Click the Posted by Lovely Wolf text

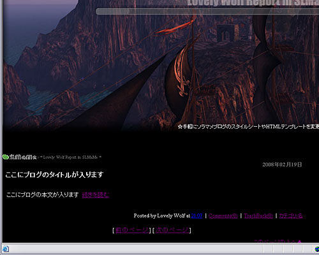[159, 215]
